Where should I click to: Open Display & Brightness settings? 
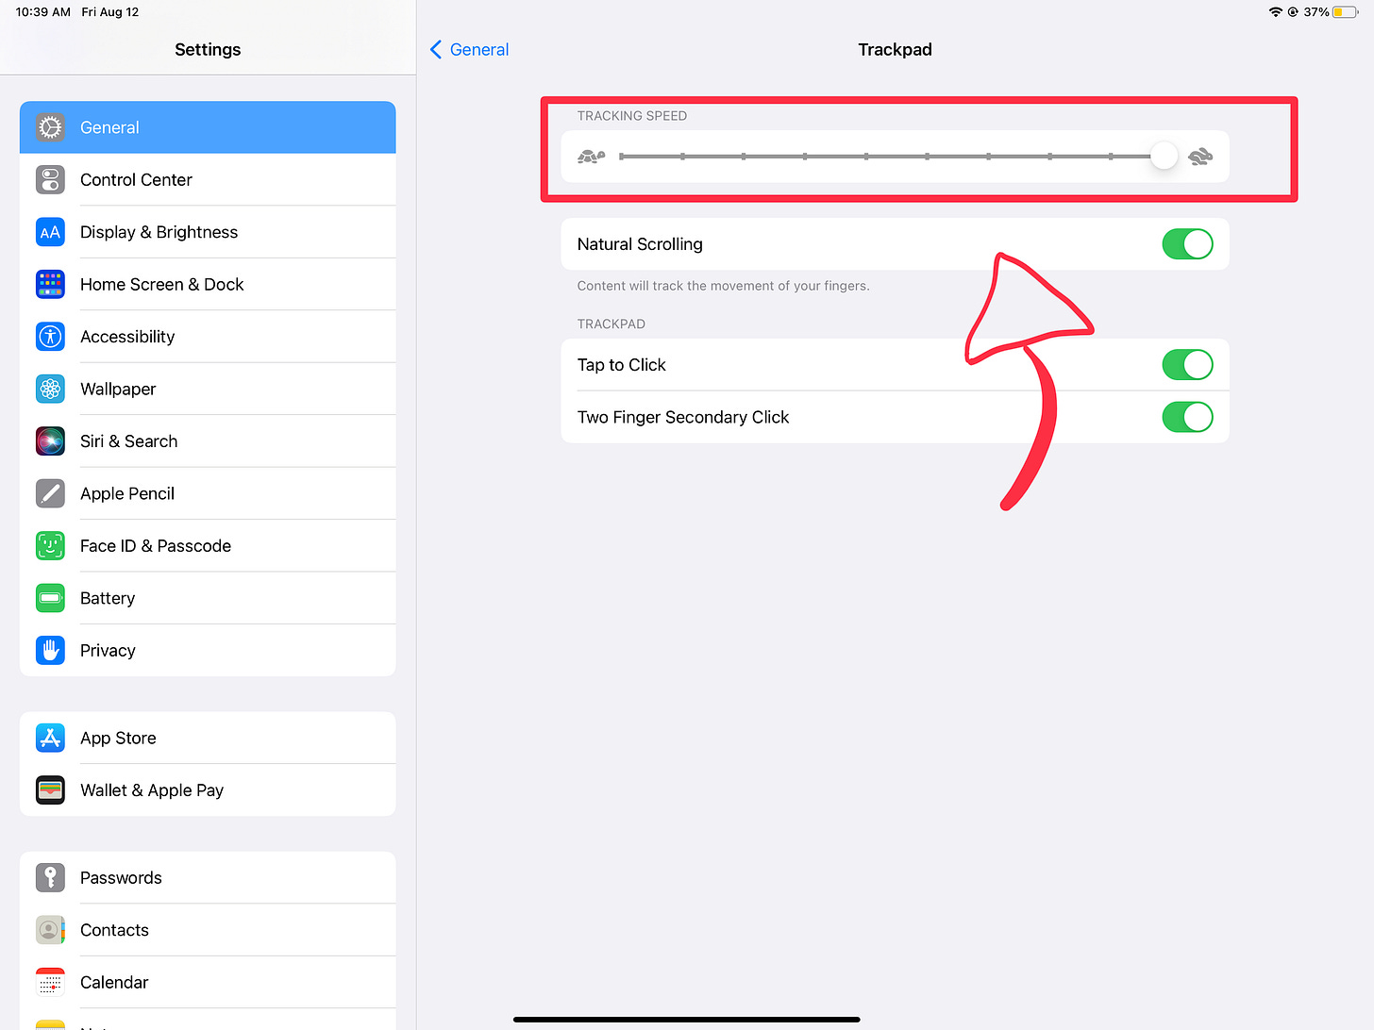[208, 232]
